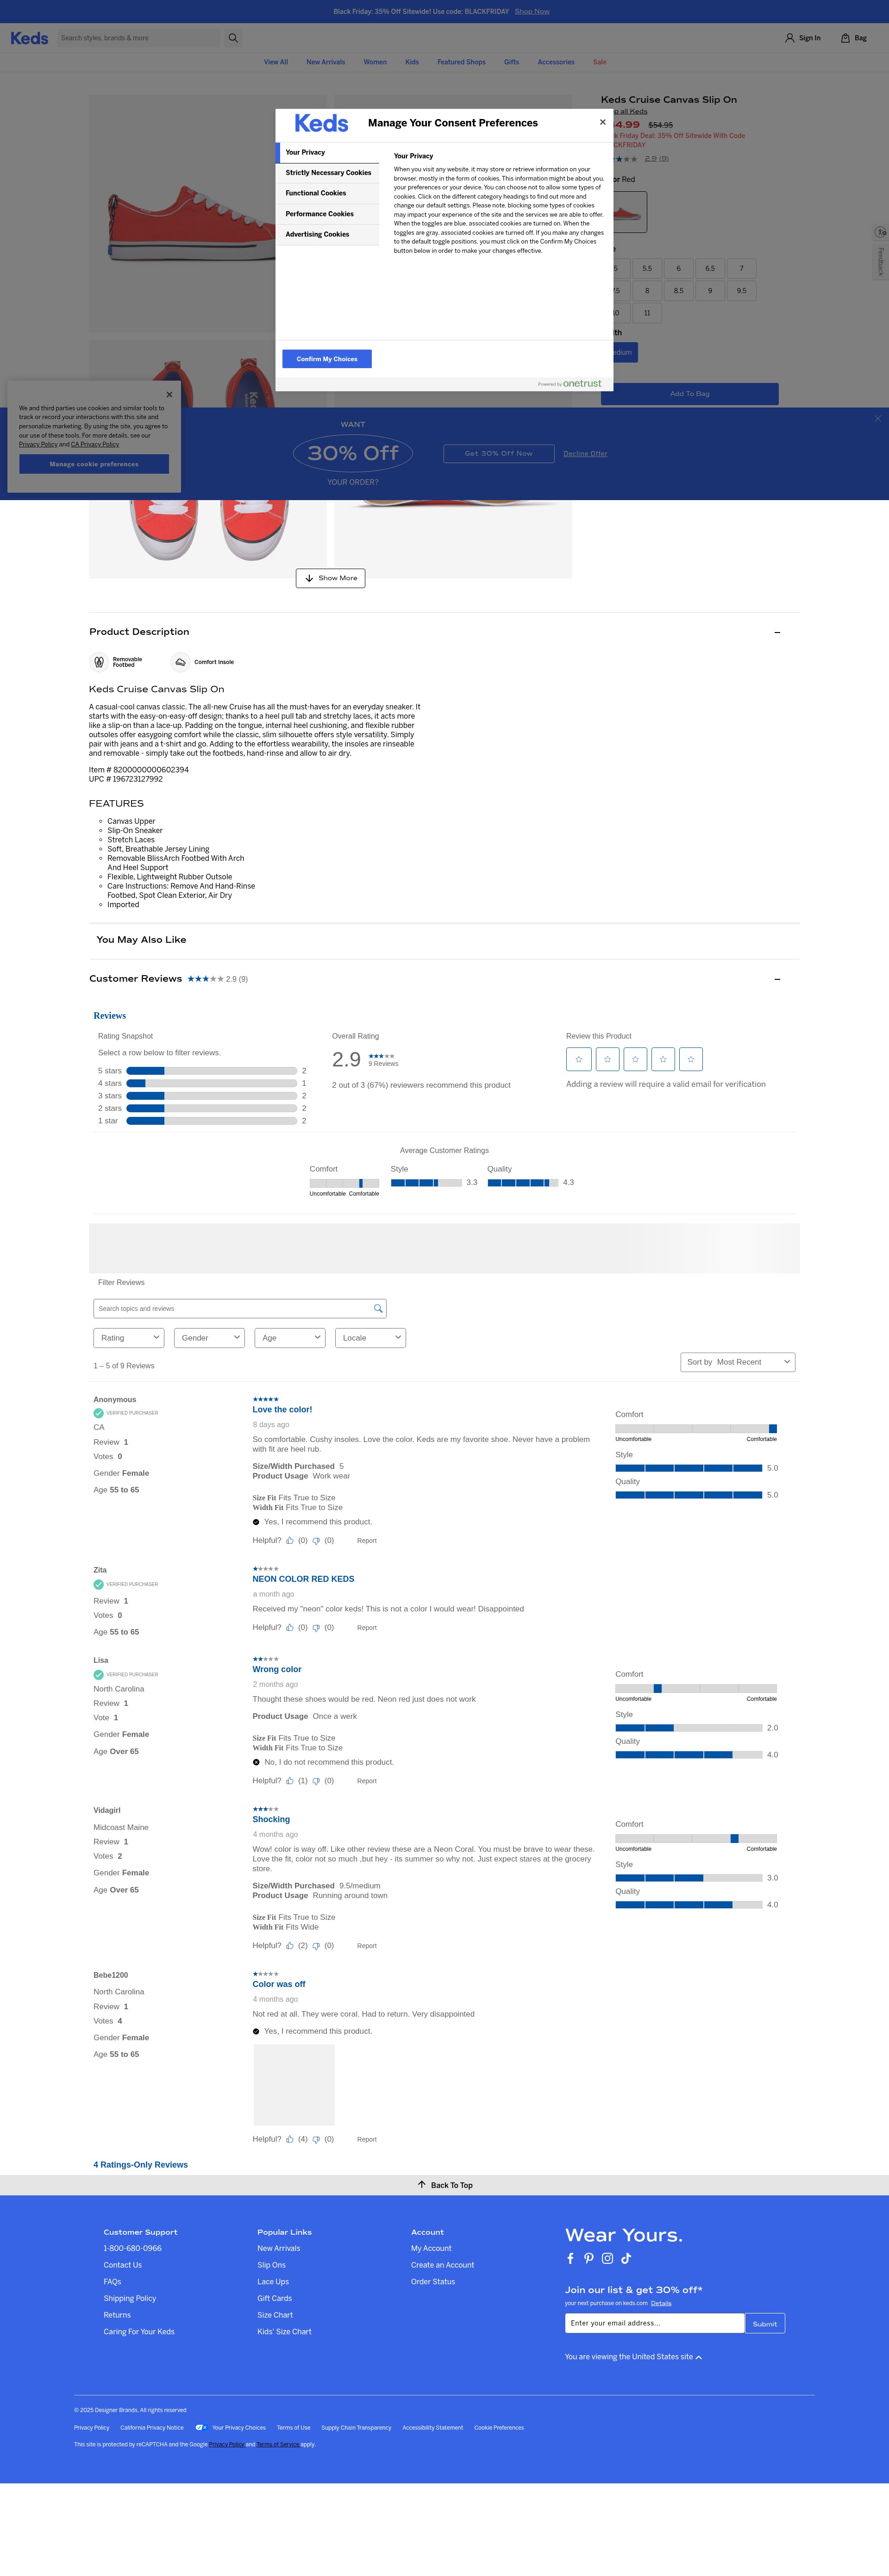Thumbs down the 'Love the color!' review
This screenshot has width=889, height=2576.
point(316,1540)
